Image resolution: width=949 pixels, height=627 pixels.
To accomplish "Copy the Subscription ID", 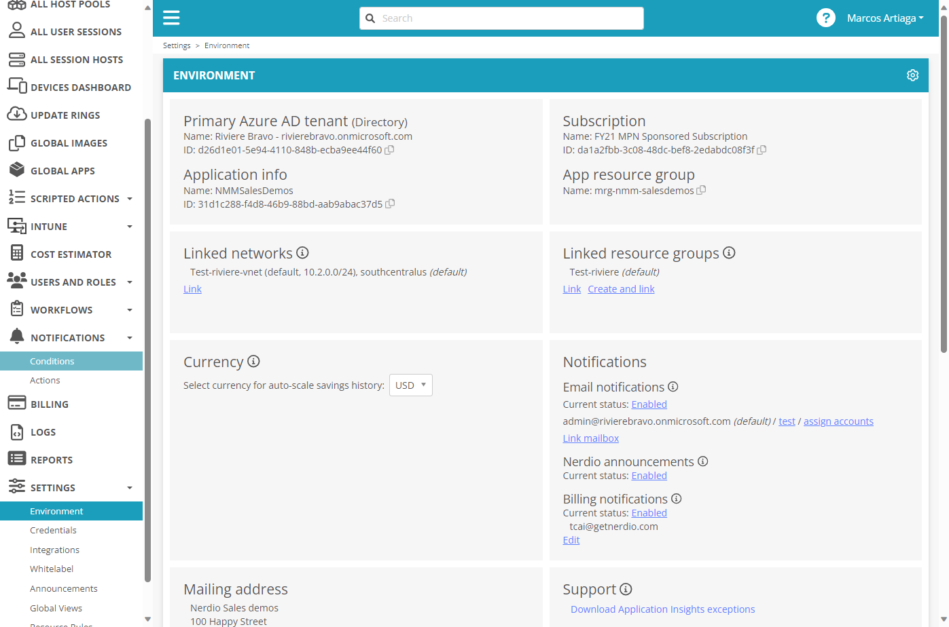I will tap(762, 150).
